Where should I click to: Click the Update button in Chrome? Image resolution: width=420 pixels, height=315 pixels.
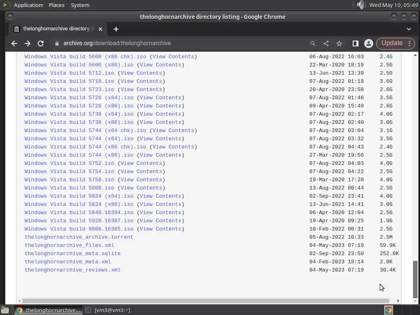point(392,43)
